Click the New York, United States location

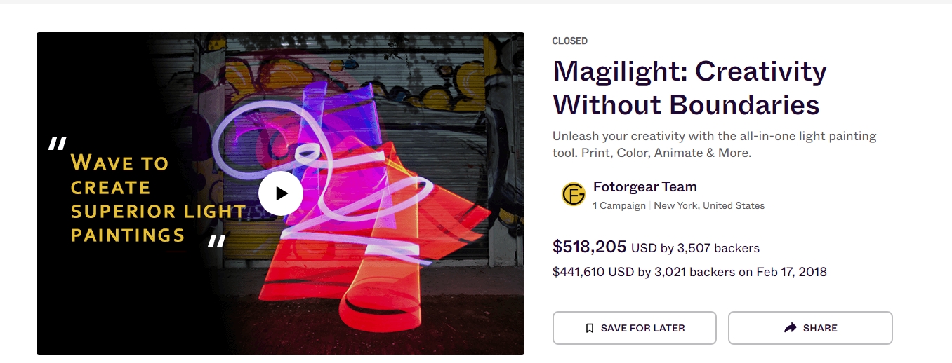[709, 205]
